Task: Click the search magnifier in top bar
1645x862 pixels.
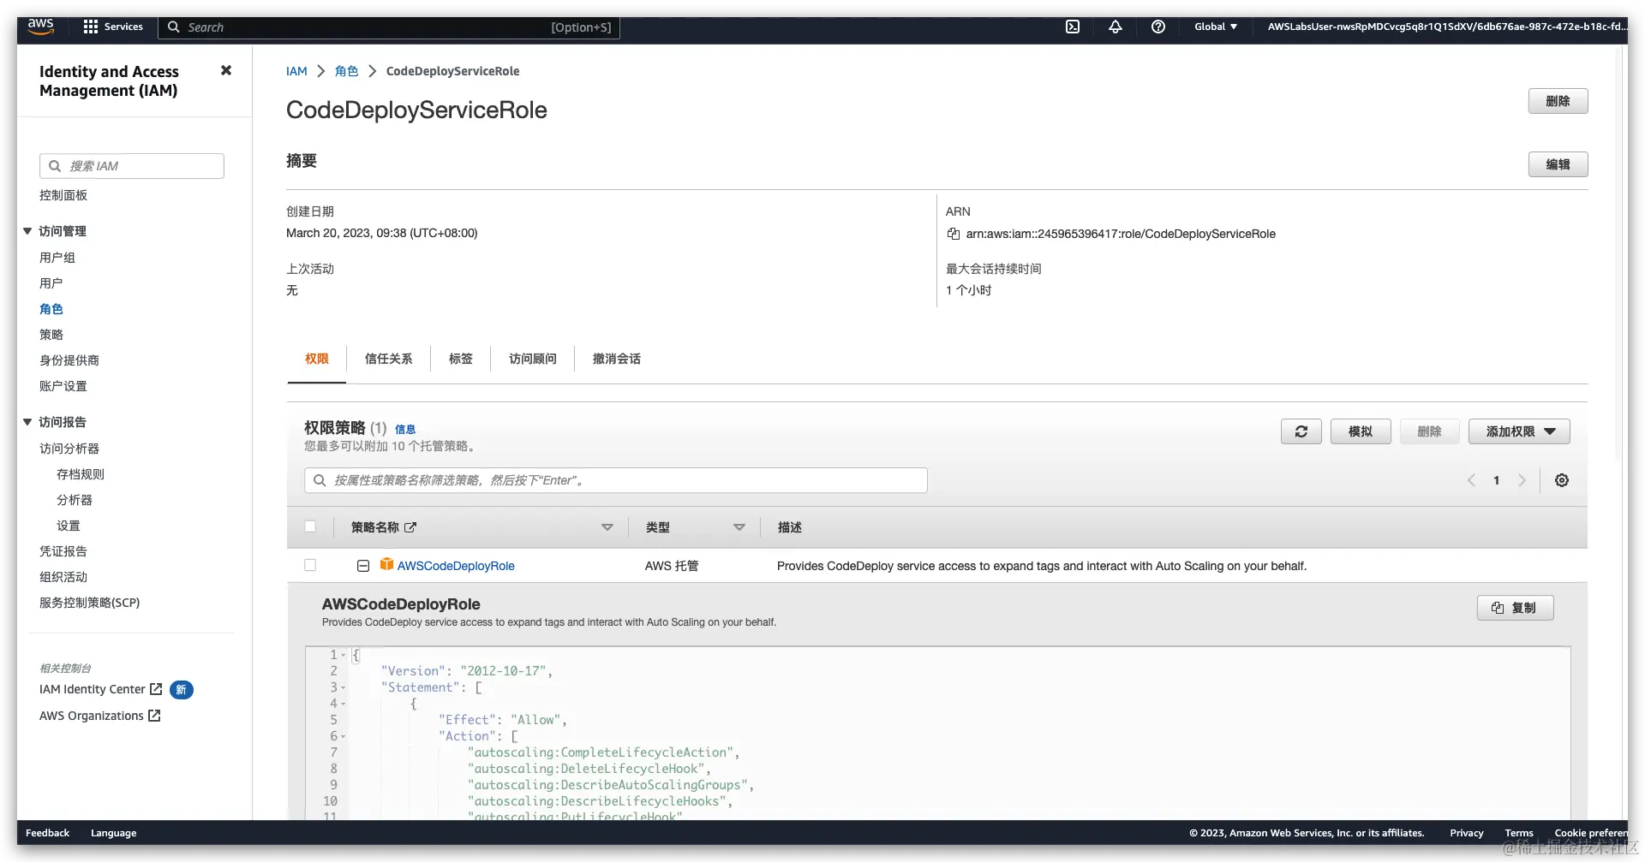Action: click(174, 27)
